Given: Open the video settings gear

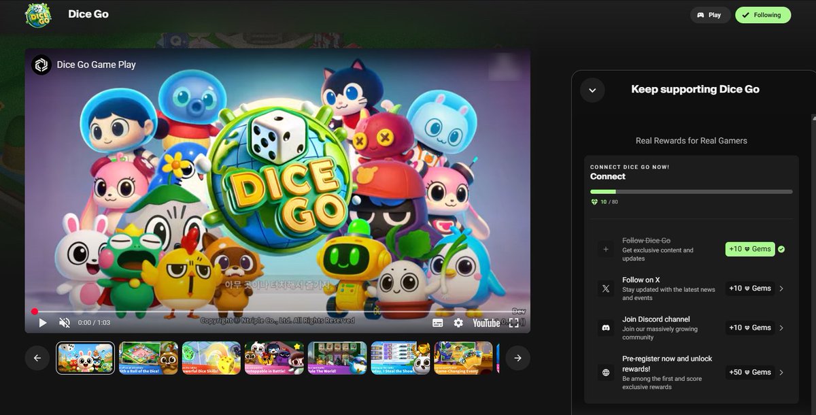Looking at the screenshot, I should (x=458, y=322).
